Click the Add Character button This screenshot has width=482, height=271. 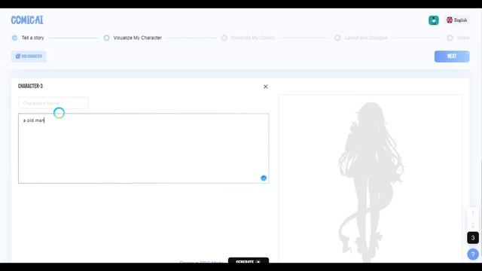[29, 56]
